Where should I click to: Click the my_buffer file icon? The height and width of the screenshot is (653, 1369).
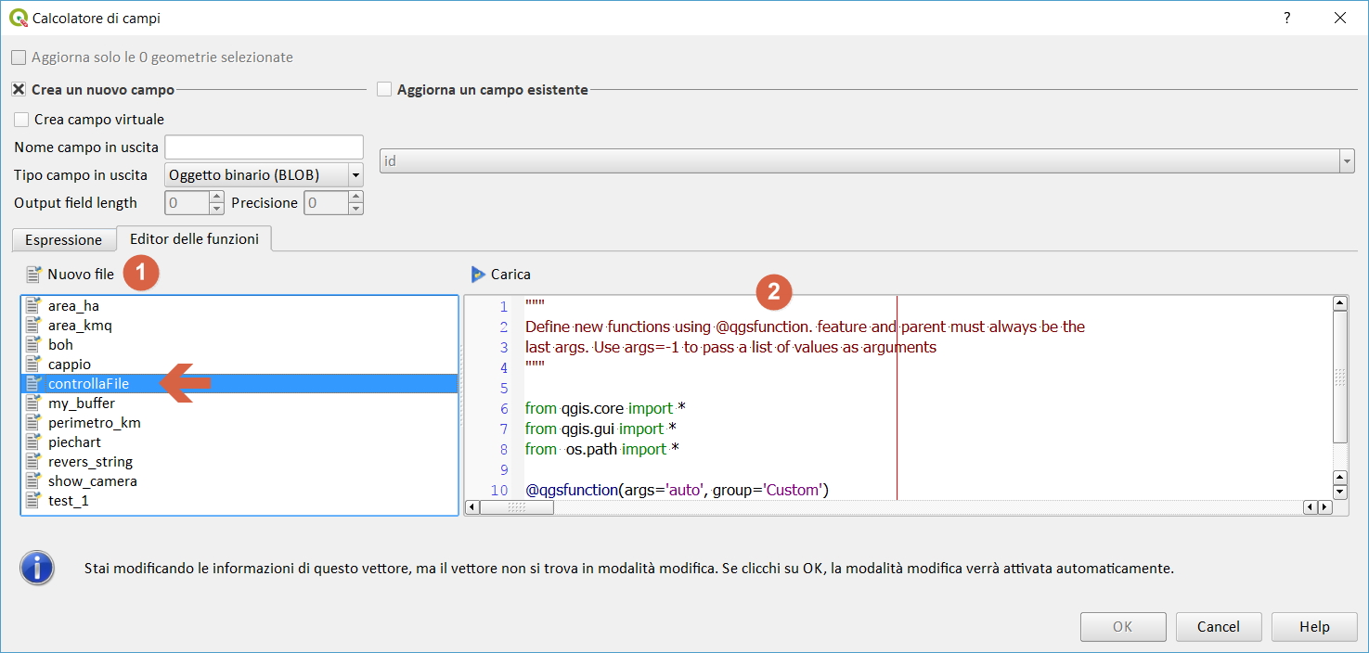pyautogui.click(x=34, y=403)
